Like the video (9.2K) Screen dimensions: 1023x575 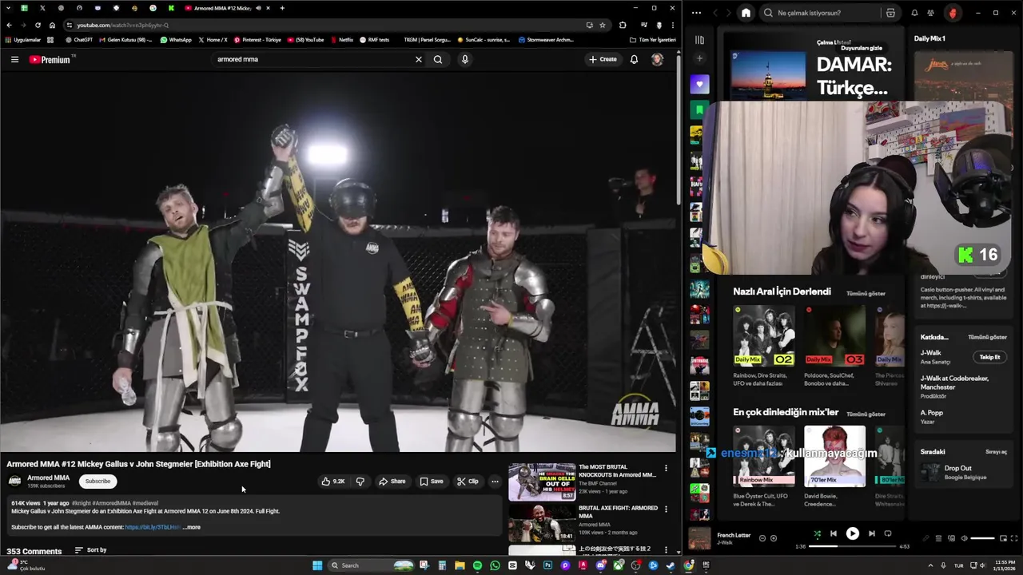pyautogui.click(x=333, y=482)
